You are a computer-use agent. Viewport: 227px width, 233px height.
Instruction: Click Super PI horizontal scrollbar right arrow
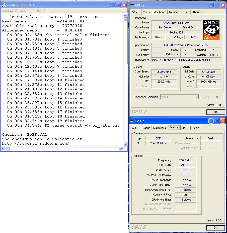point(121,148)
